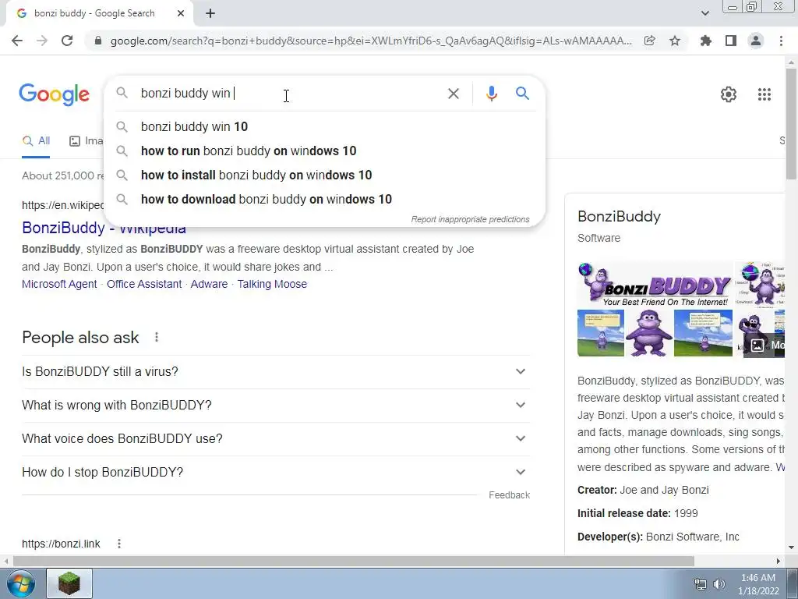The height and width of the screenshot is (599, 798).
Task: Open the BonziBUDDY logo banner image
Action: tap(655, 284)
